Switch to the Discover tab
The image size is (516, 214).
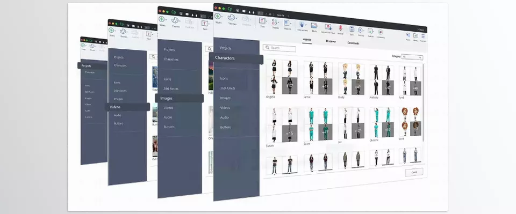tap(331, 41)
